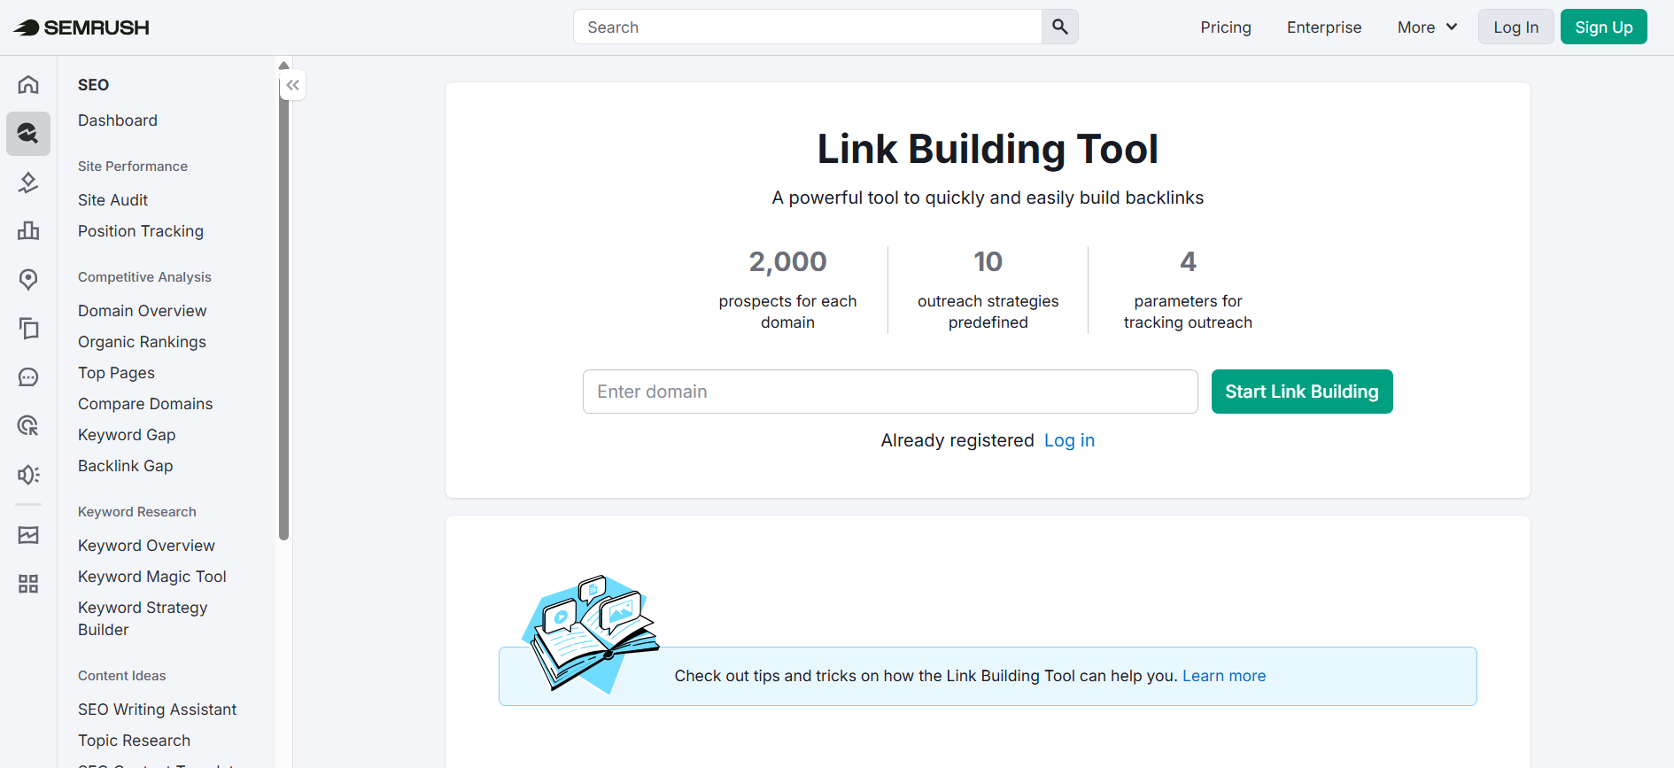Select the SEO toolkit sidebar icon
Viewport: 1674px width, 768px height.
pyautogui.click(x=28, y=133)
